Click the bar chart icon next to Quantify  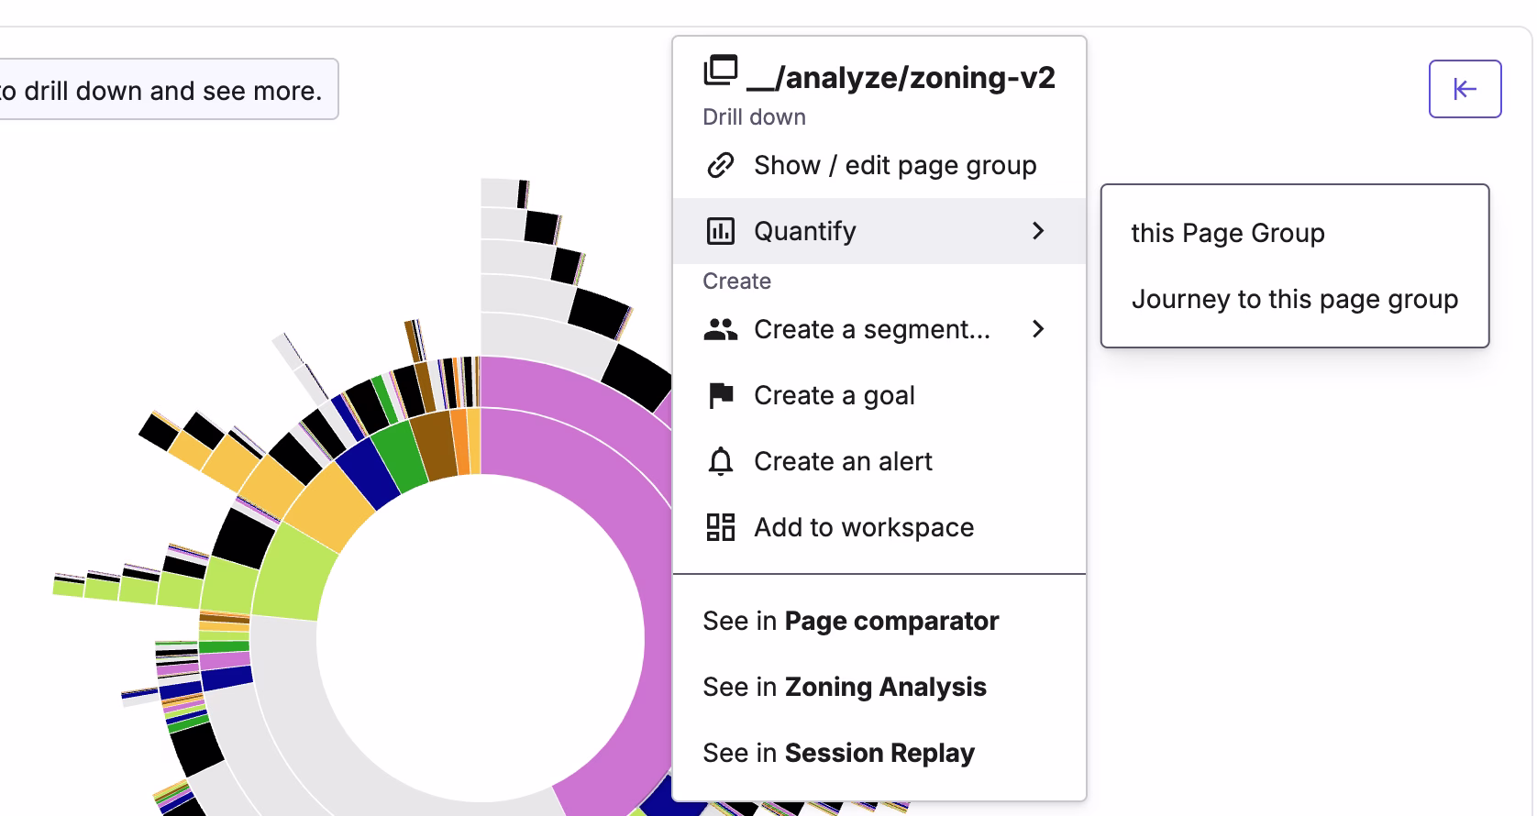point(722,230)
